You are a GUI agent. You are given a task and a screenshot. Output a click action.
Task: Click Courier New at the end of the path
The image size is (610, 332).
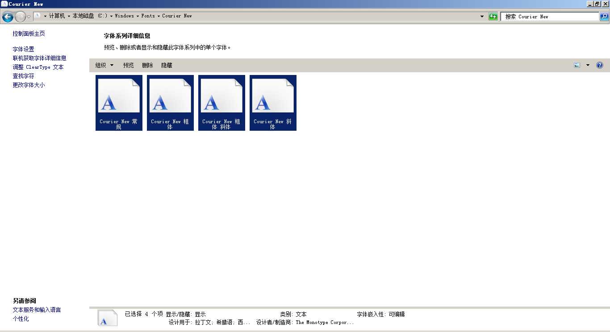click(x=177, y=16)
